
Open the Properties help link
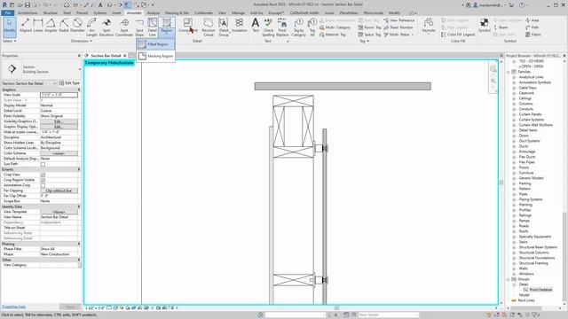tap(14, 307)
